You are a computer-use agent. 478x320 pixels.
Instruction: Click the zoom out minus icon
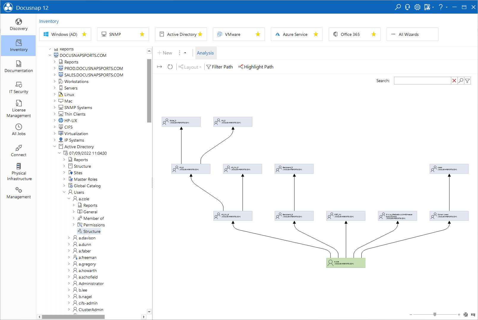[411, 315]
